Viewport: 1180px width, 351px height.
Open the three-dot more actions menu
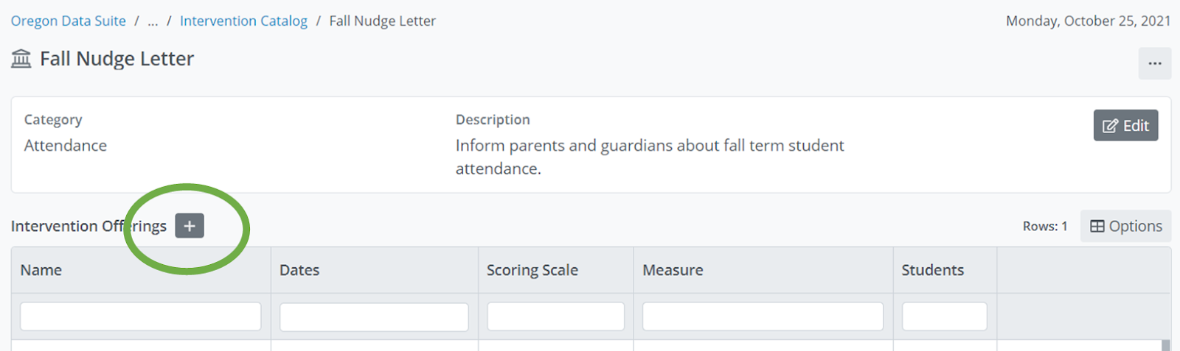[x=1154, y=63]
